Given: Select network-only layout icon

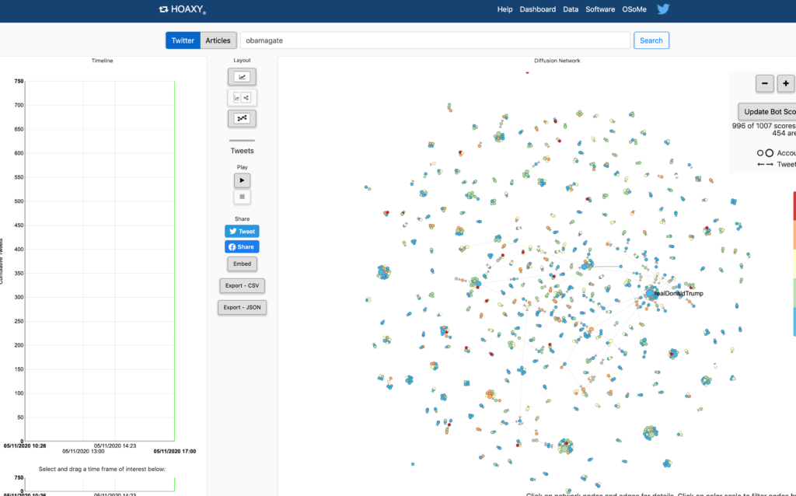Looking at the screenshot, I should point(243,118).
